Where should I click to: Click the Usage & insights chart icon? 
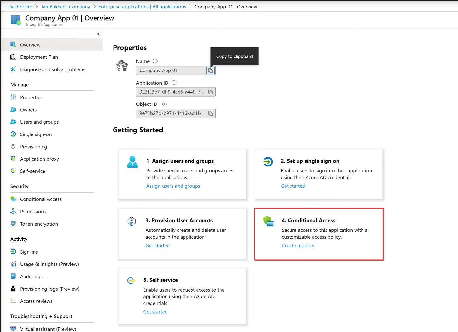(x=13, y=264)
